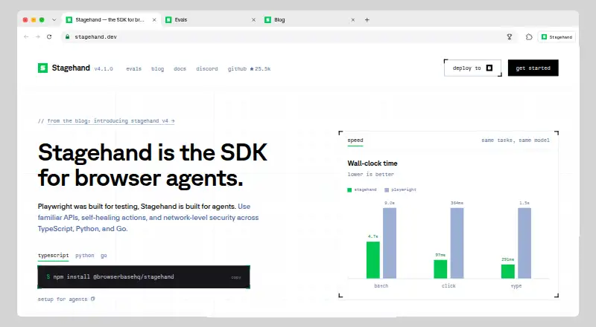Click the green stagehand legend swatch
Image resolution: width=596 pixels, height=327 pixels.
point(349,190)
